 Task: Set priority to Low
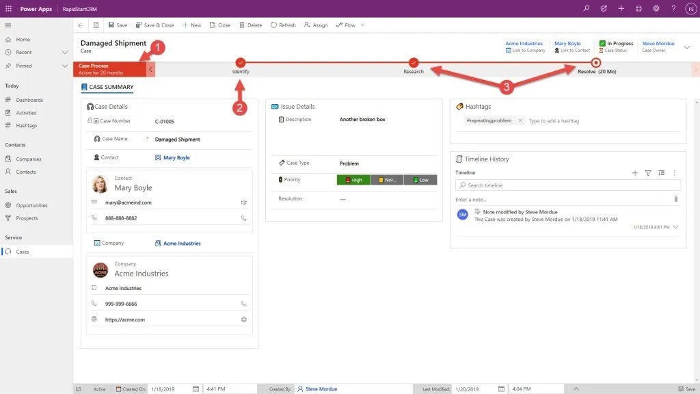(420, 180)
